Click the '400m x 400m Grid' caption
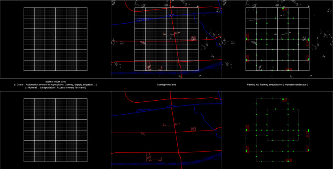Image resolution: width=333 pixels, height=169 pixels. pos(55,82)
